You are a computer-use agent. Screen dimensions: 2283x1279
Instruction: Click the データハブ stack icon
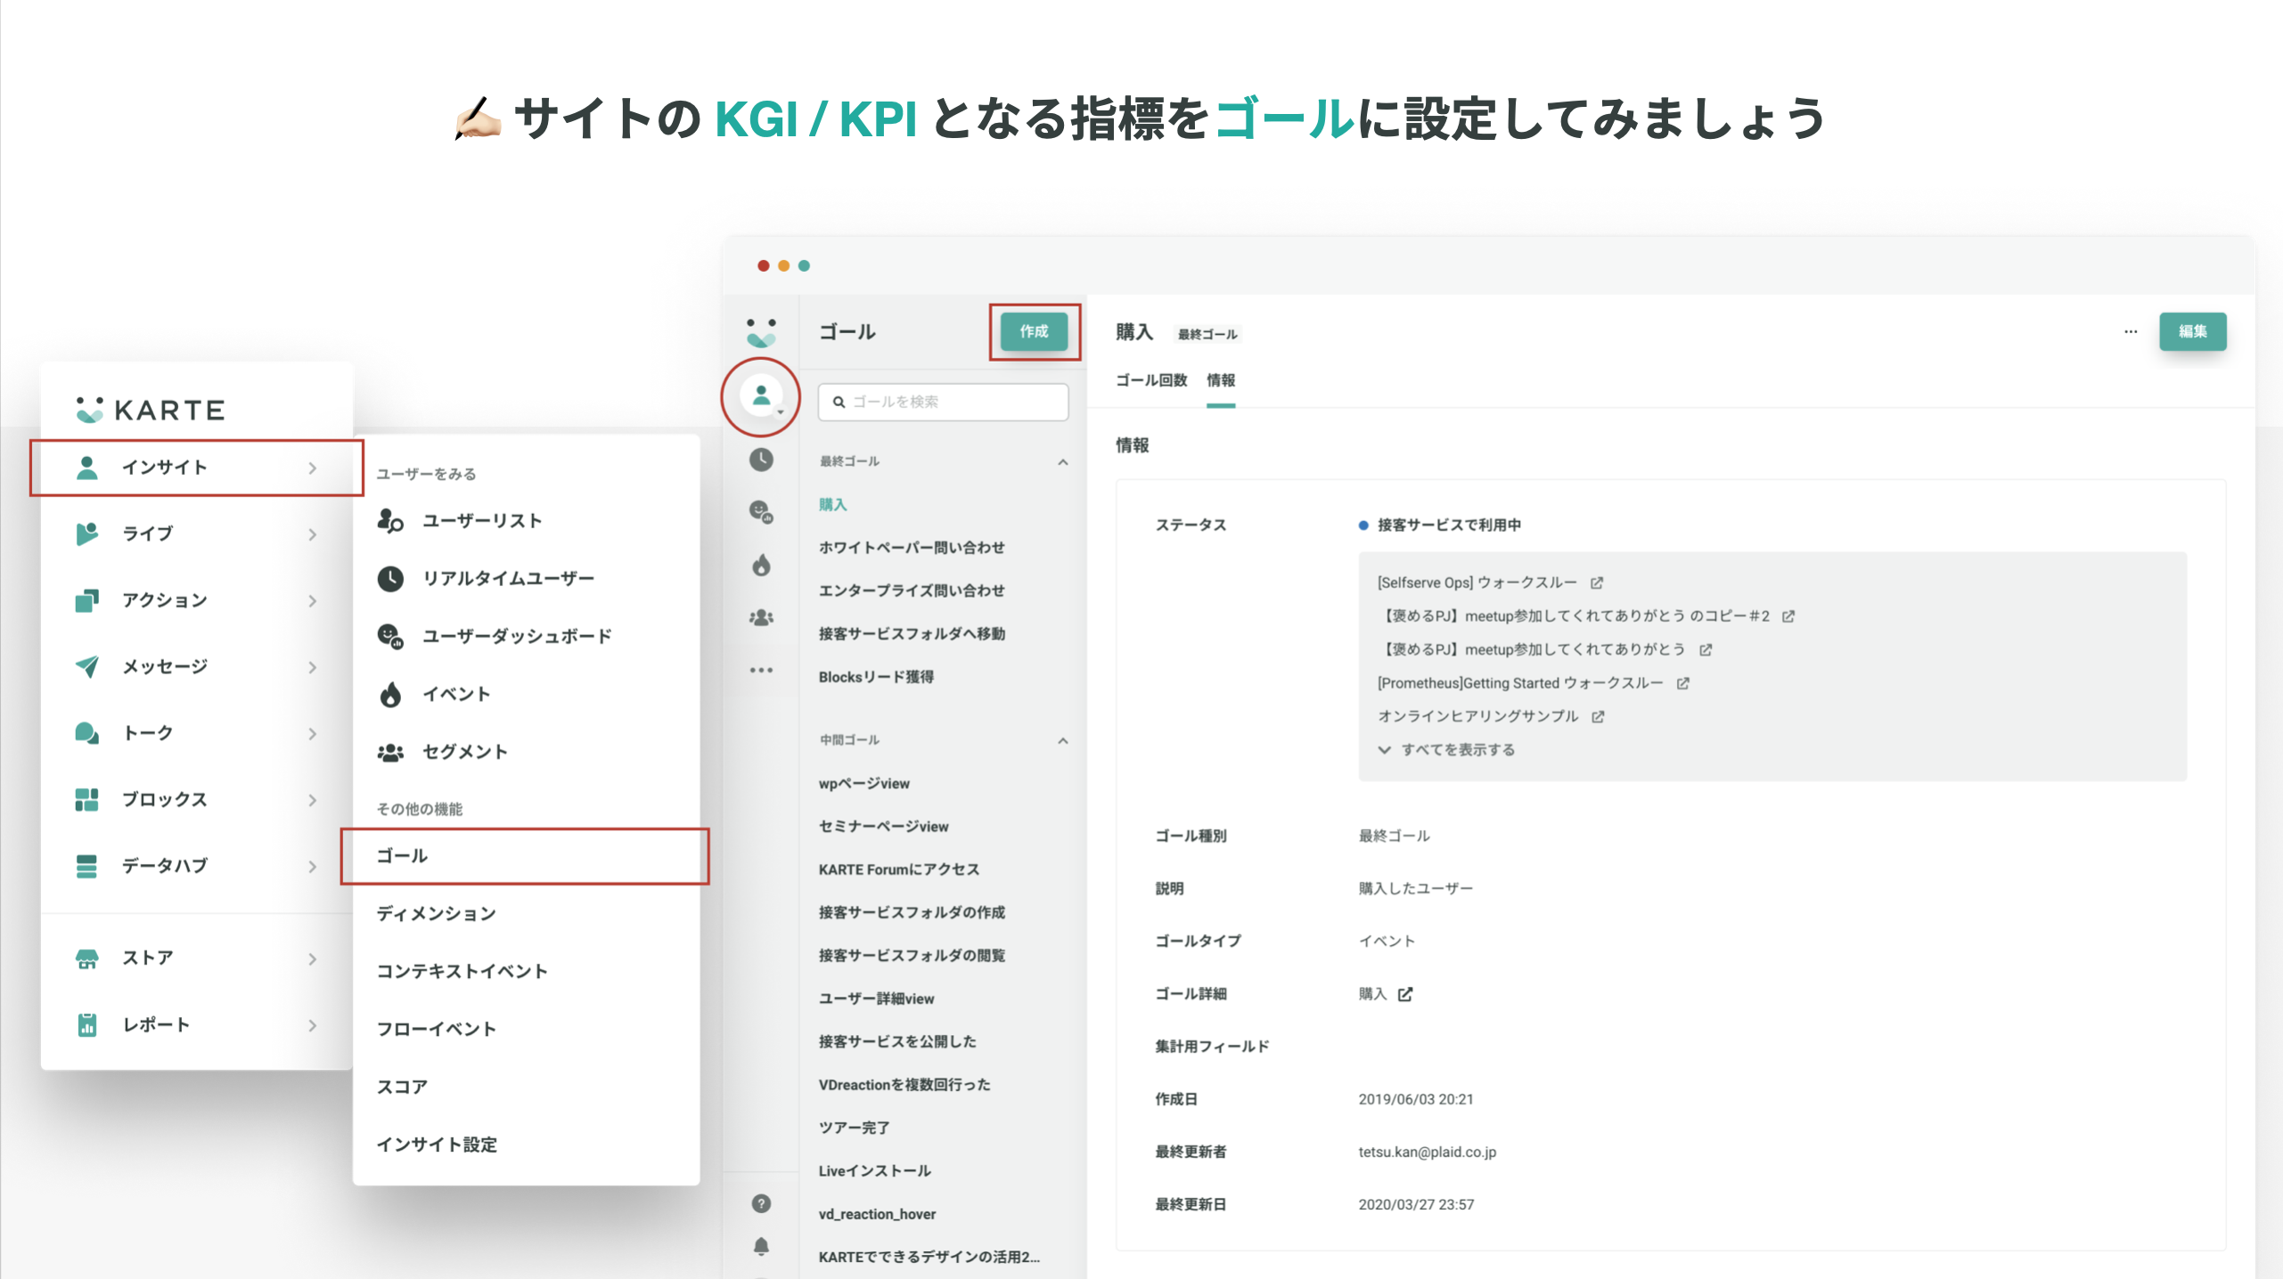pos(86,866)
